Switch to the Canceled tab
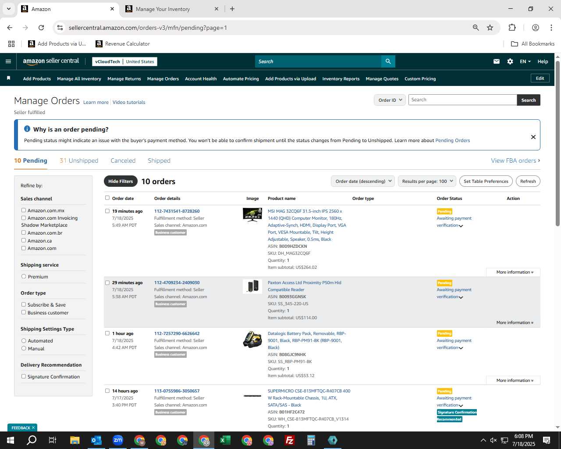This screenshot has height=449, width=561. (123, 160)
